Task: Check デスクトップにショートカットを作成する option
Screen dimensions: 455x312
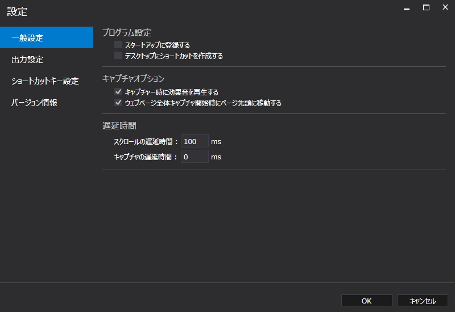Action: (x=118, y=55)
